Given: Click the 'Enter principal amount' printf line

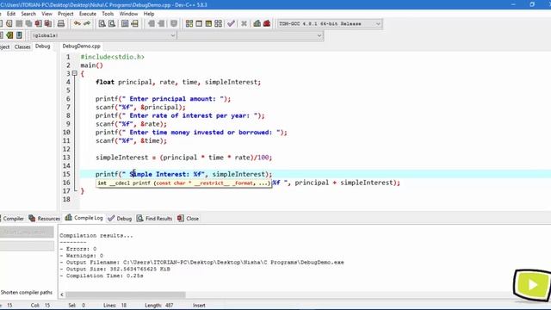Looking at the screenshot, I should click(x=163, y=99).
